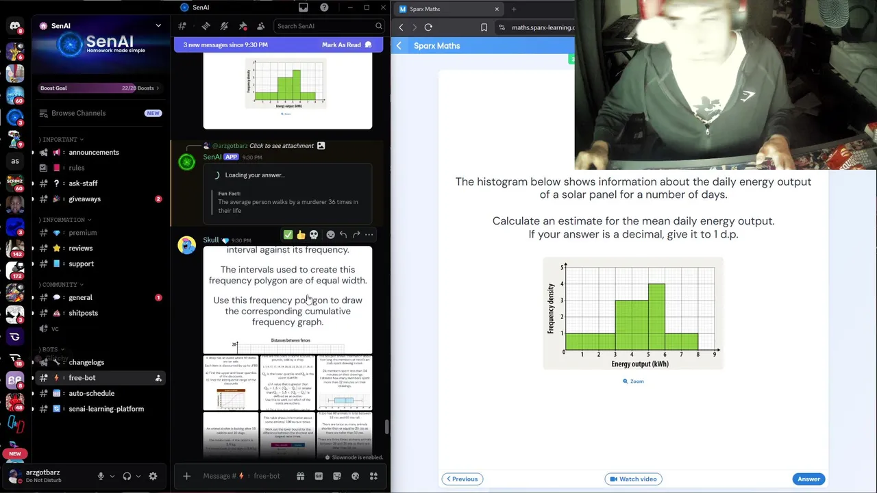The height and width of the screenshot is (493, 877).
Task: Click attachment plus button in message bar
Action: point(186,476)
